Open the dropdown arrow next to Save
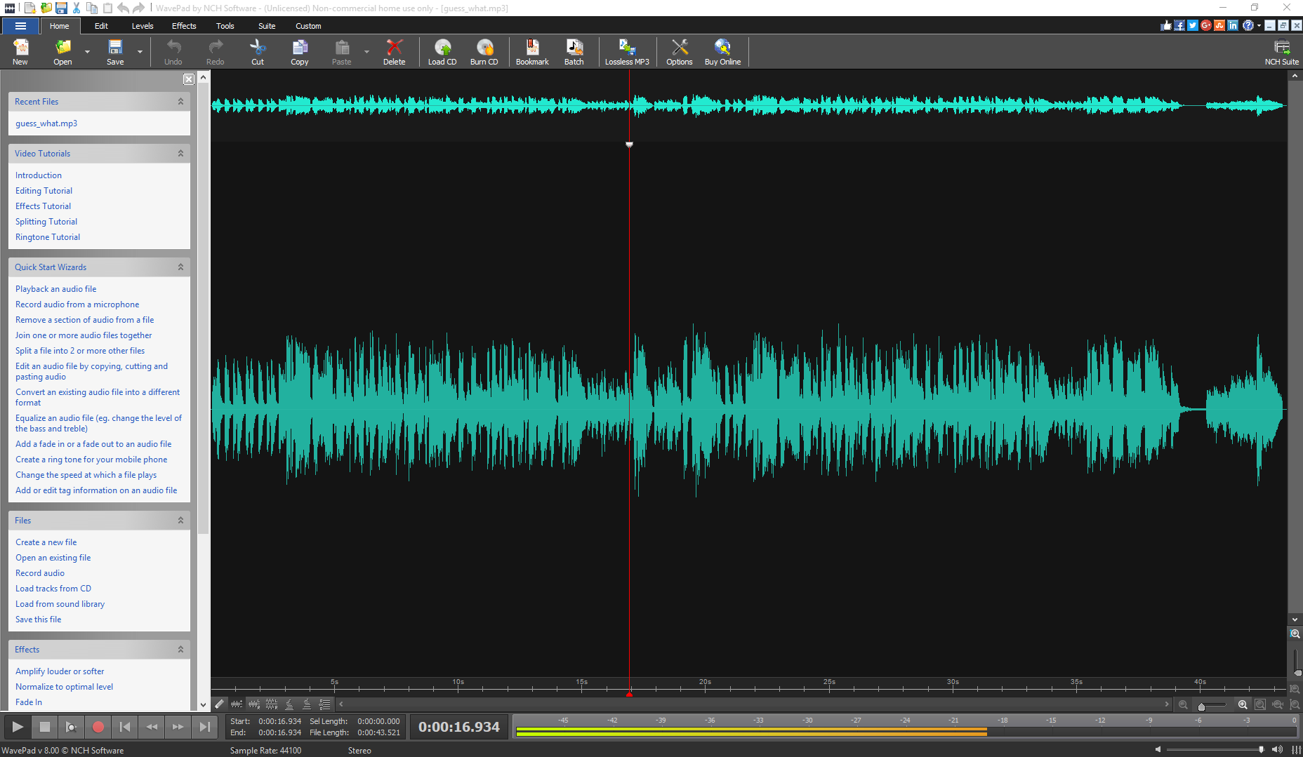Viewport: 1303px width, 757px height. pyautogui.click(x=140, y=52)
